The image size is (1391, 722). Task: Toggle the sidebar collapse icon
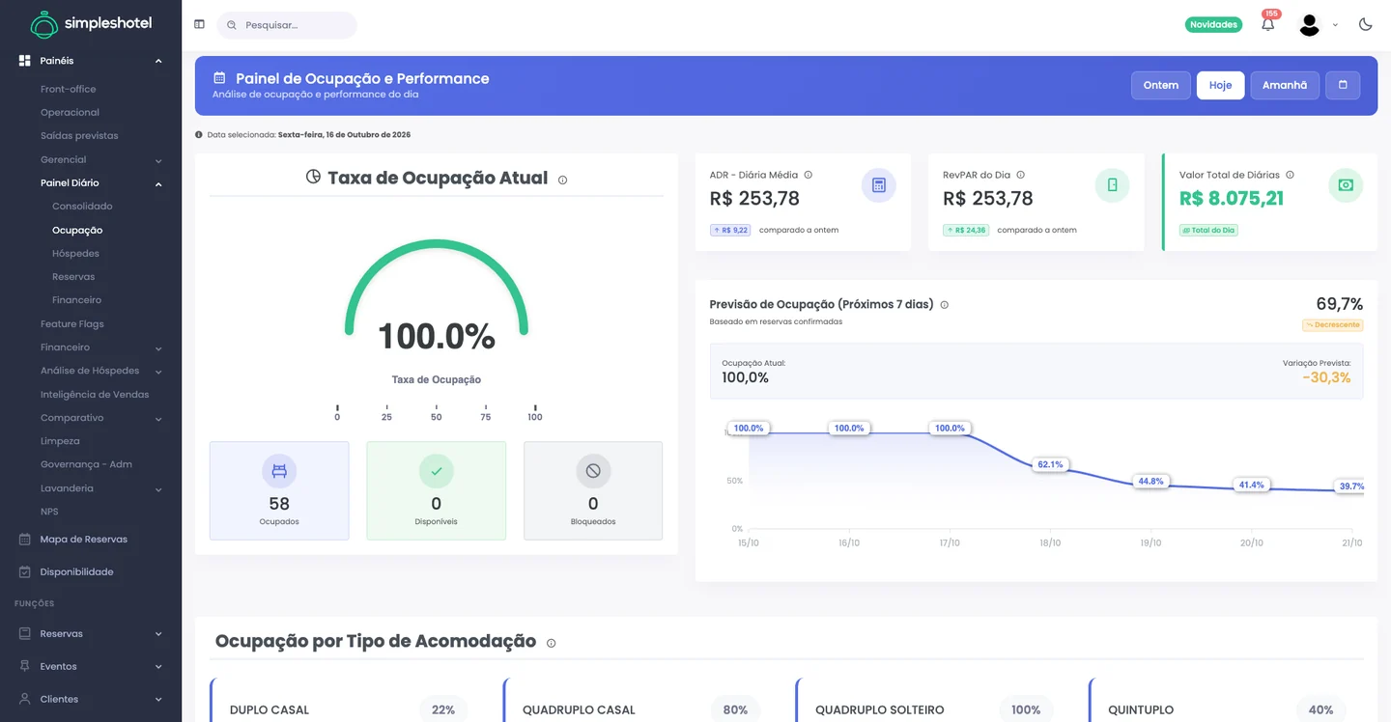199,24
